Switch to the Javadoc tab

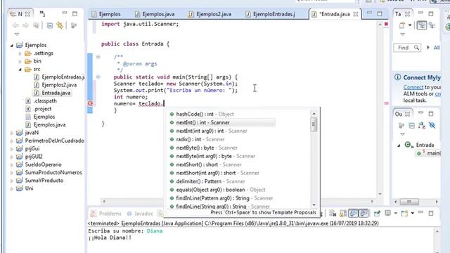140,214
